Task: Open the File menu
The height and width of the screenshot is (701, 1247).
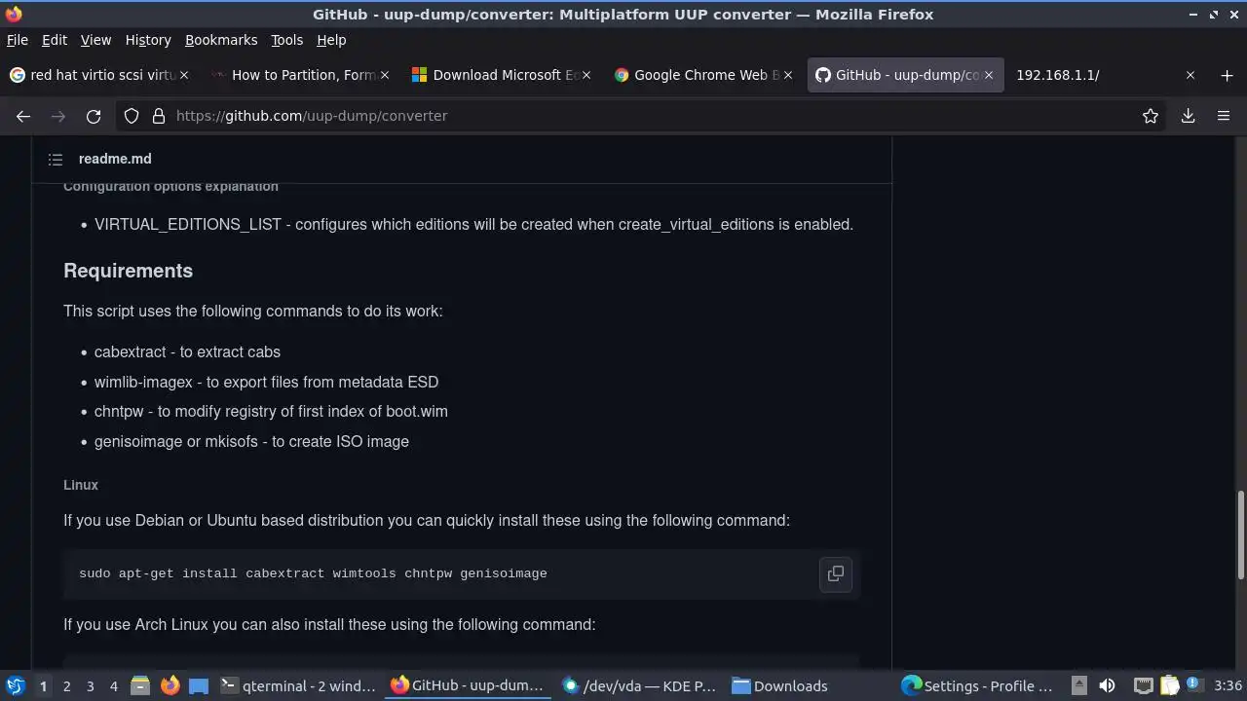Action: [x=17, y=40]
